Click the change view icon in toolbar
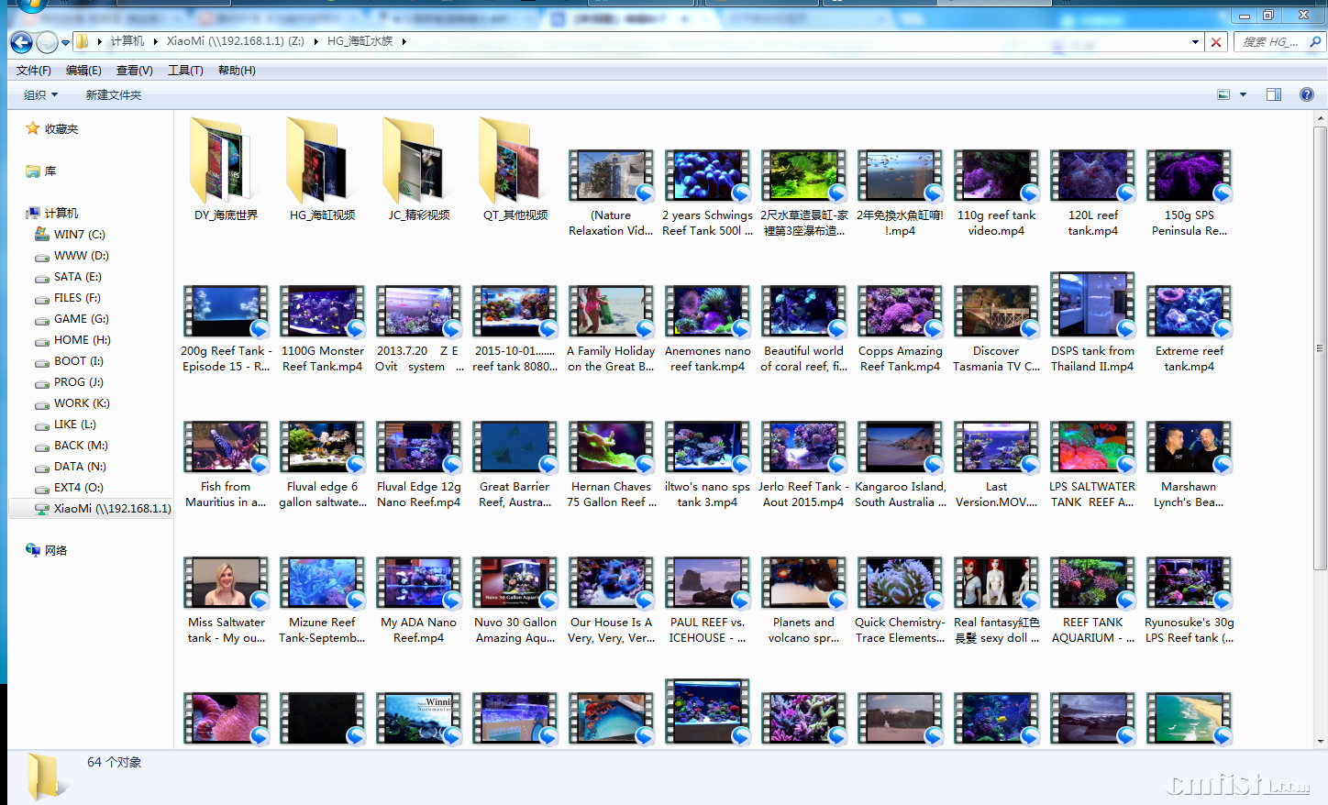The image size is (1328, 805). tap(1223, 94)
